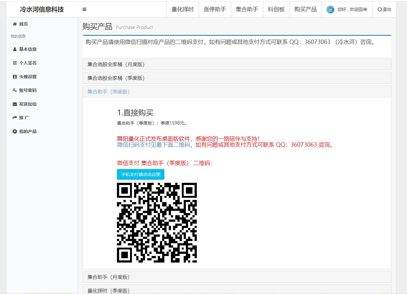Click the 季度1598元 price text
407x294 pixels.
pos(173,123)
